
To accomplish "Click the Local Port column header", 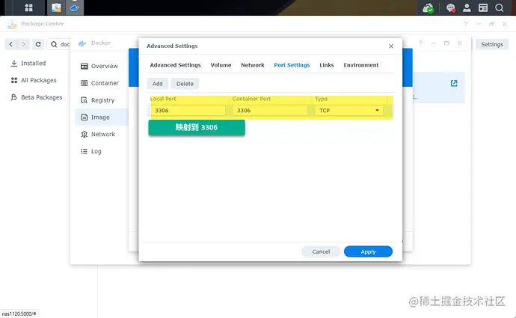I will pyautogui.click(x=163, y=99).
